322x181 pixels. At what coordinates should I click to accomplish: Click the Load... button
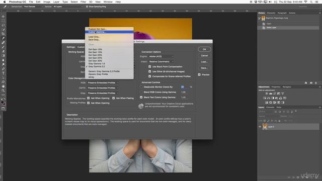click(x=204, y=62)
